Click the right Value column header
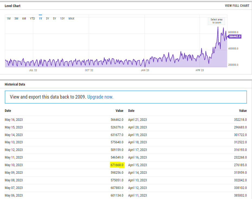This screenshot has height=199, width=252. pos(243,111)
